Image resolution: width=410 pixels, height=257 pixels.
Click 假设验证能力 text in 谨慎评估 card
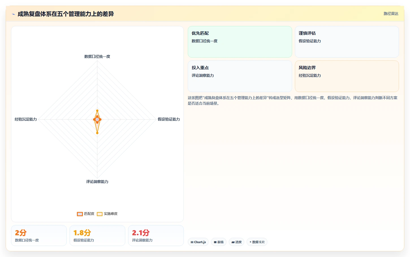[x=310, y=41]
